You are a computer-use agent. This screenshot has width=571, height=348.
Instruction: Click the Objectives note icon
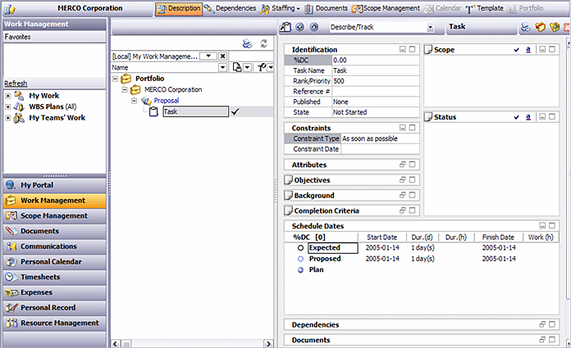pyautogui.click(x=289, y=180)
